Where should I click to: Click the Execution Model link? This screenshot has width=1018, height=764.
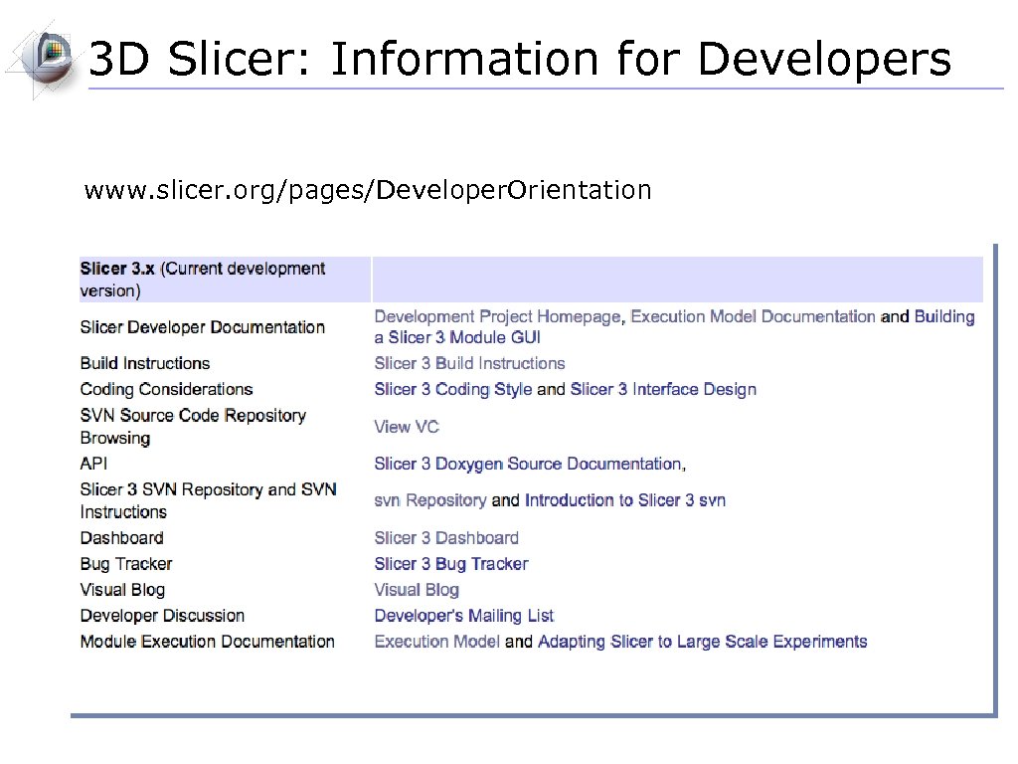pyautogui.click(x=436, y=641)
